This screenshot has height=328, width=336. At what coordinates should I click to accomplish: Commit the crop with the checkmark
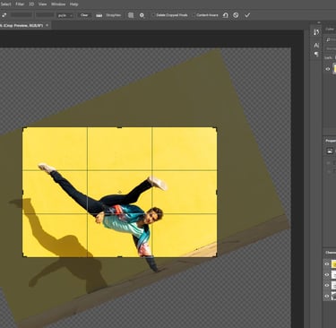coord(247,15)
